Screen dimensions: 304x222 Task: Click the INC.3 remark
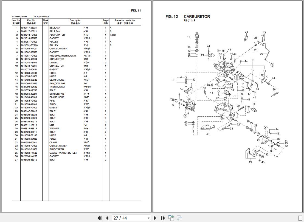[x=113, y=35]
